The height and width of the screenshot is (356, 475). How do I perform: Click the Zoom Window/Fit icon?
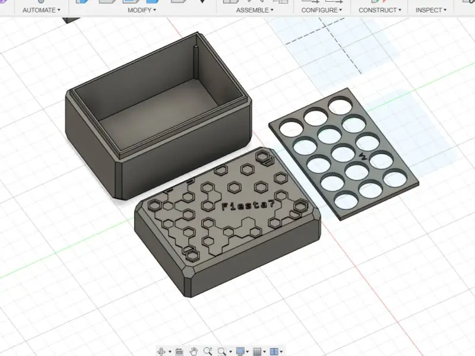(x=222, y=351)
